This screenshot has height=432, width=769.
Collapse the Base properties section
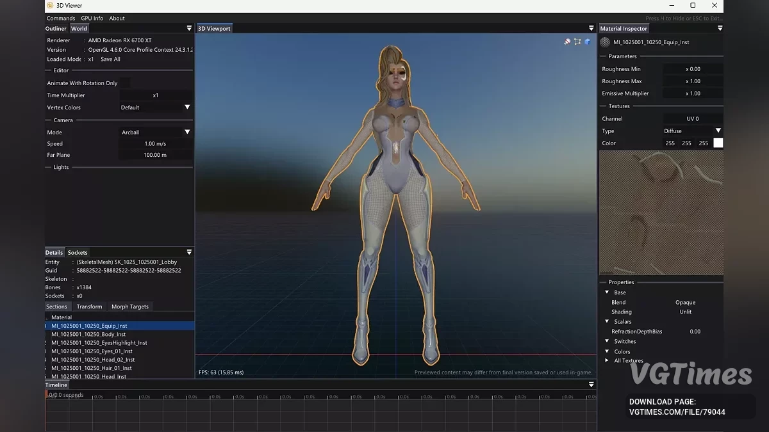(607, 292)
